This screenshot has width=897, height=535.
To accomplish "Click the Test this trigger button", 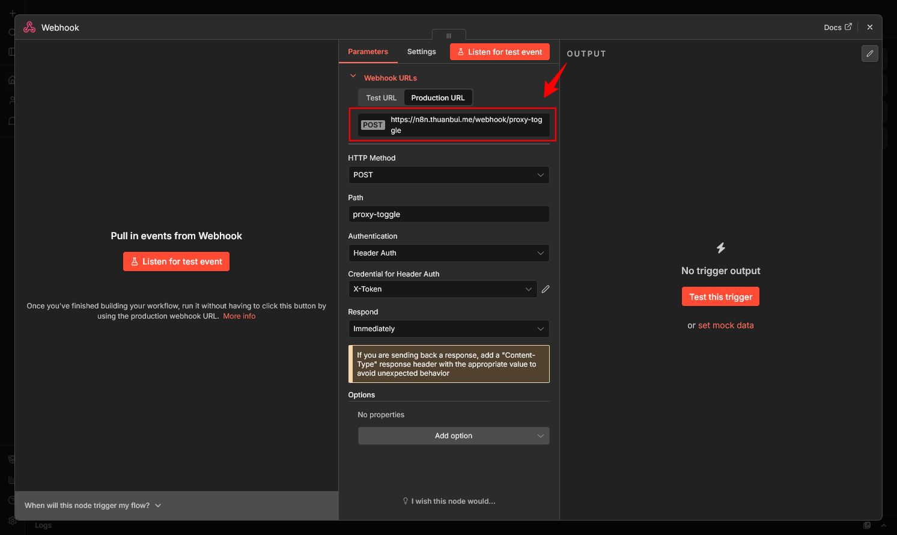I will (x=720, y=297).
